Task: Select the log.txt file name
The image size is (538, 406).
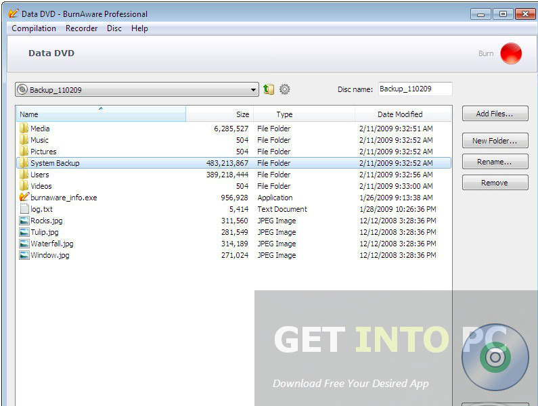Action: 41,209
